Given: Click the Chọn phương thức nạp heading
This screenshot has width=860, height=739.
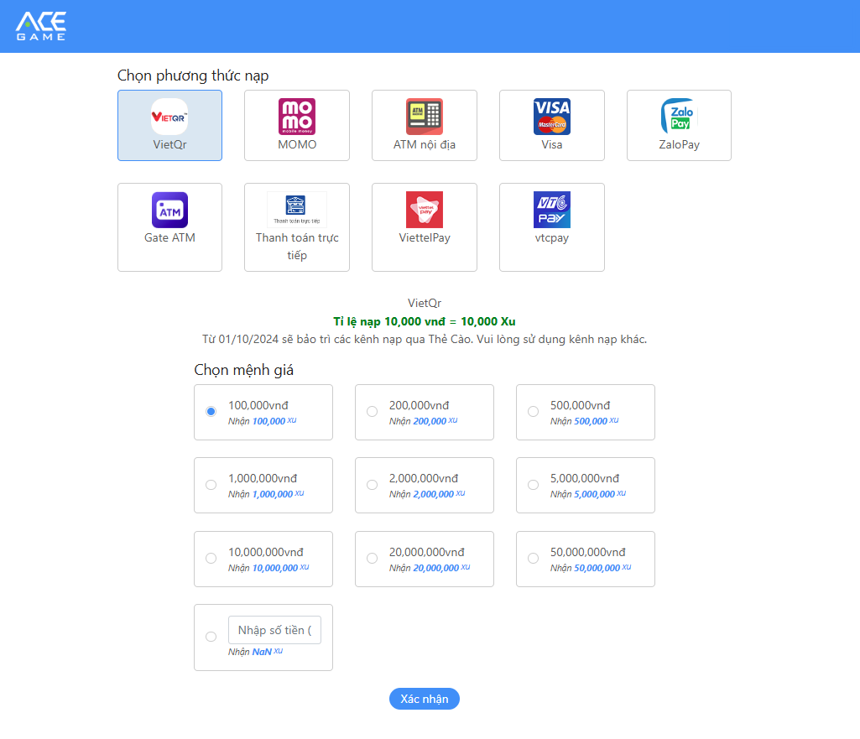Looking at the screenshot, I should 193,75.
